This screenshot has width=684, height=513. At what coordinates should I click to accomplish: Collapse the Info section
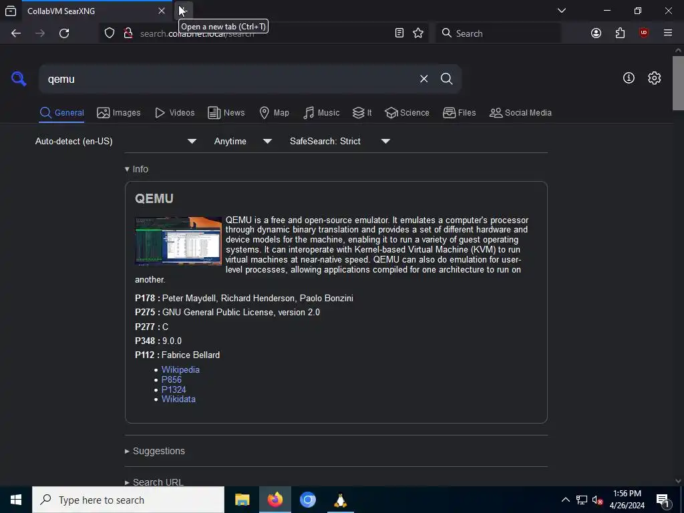point(136,169)
